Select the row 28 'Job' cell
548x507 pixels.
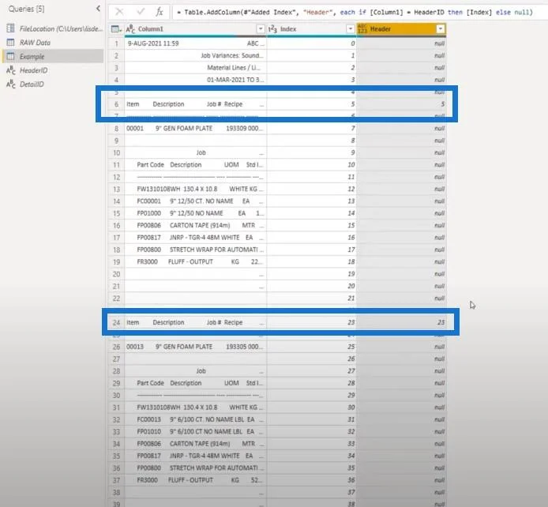(x=196, y=370)
